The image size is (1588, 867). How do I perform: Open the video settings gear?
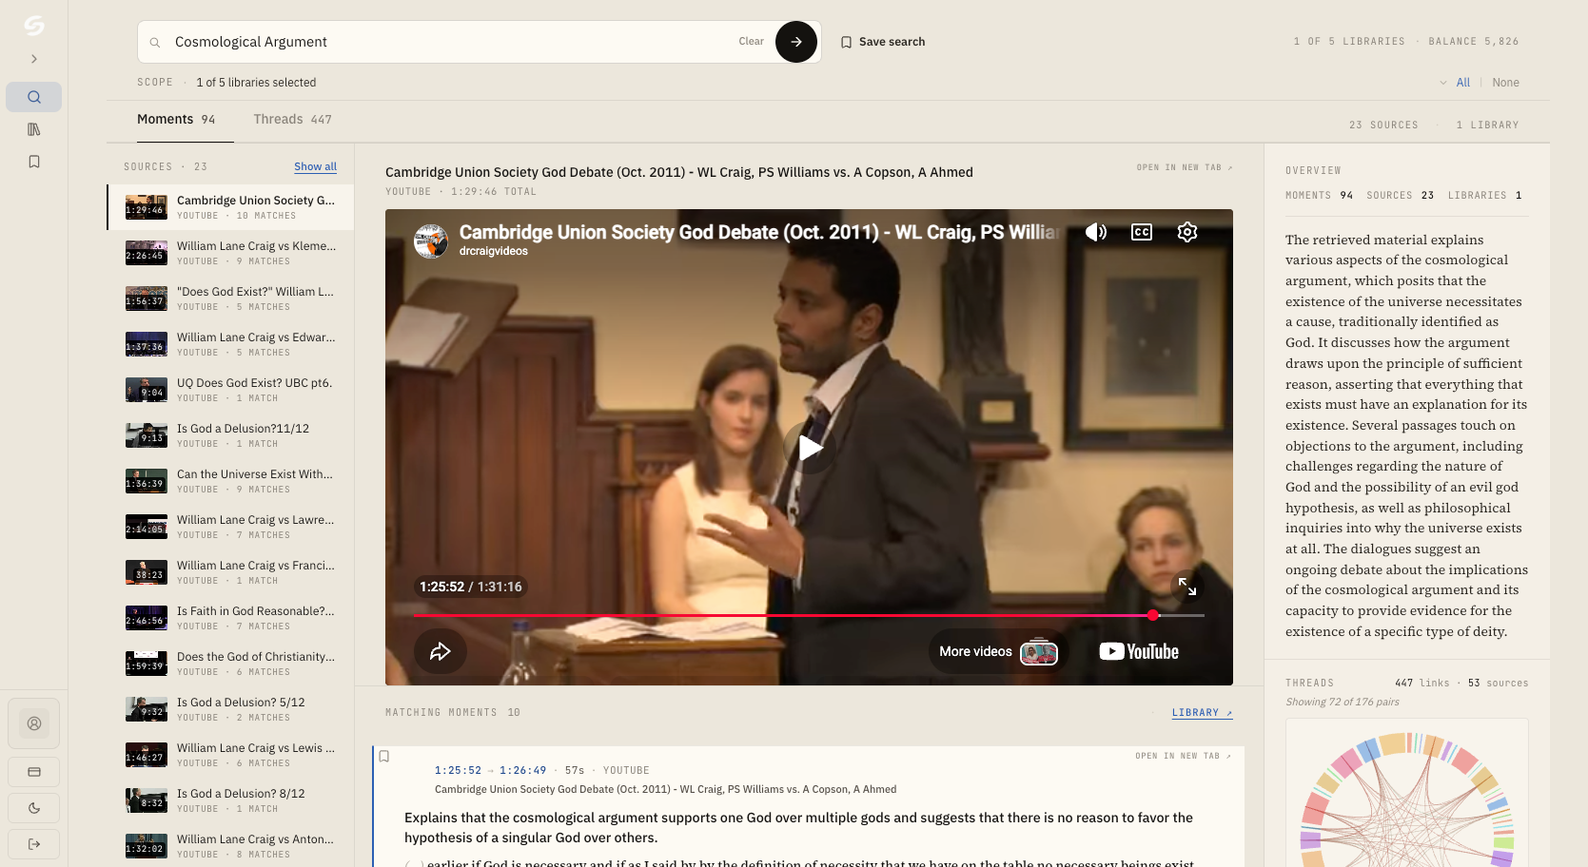1187,232
